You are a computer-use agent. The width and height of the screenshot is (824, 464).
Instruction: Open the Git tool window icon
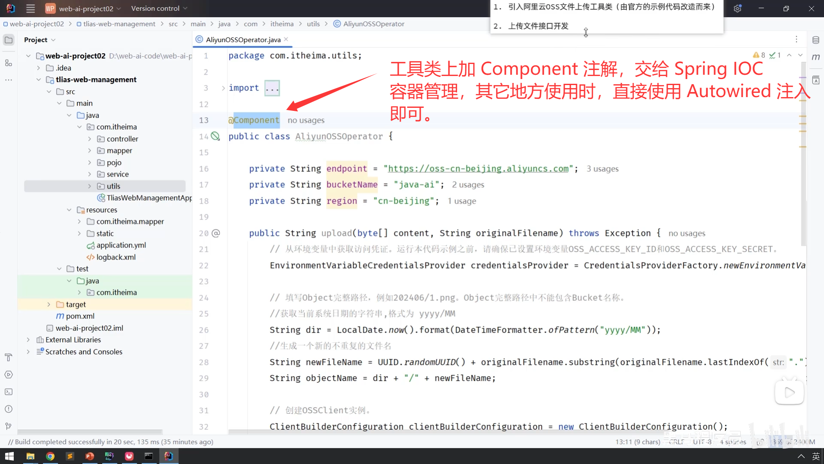coord(8,426)
